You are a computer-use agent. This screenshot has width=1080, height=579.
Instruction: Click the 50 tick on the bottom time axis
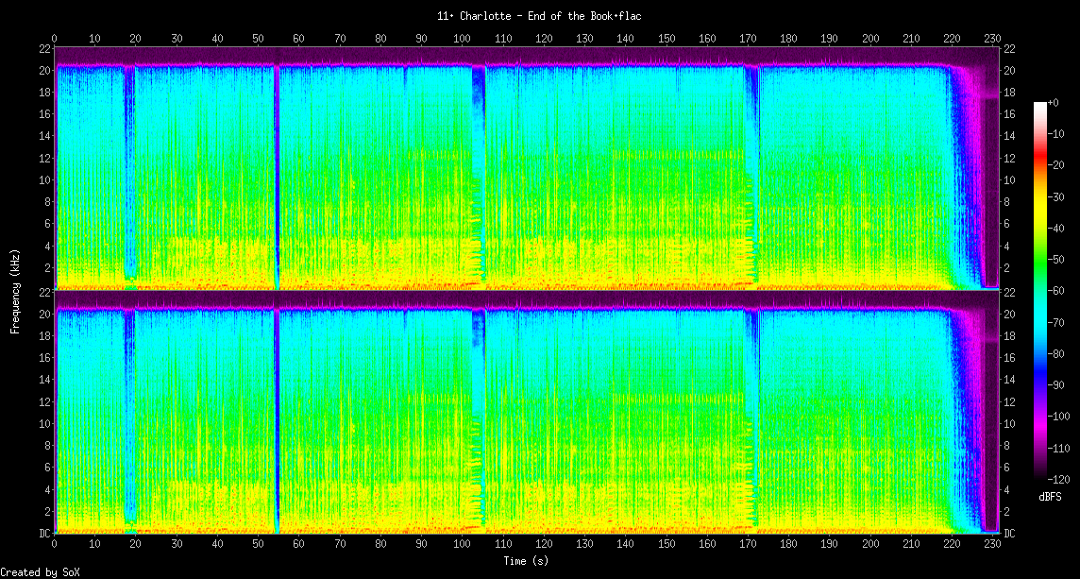point(259,545)
